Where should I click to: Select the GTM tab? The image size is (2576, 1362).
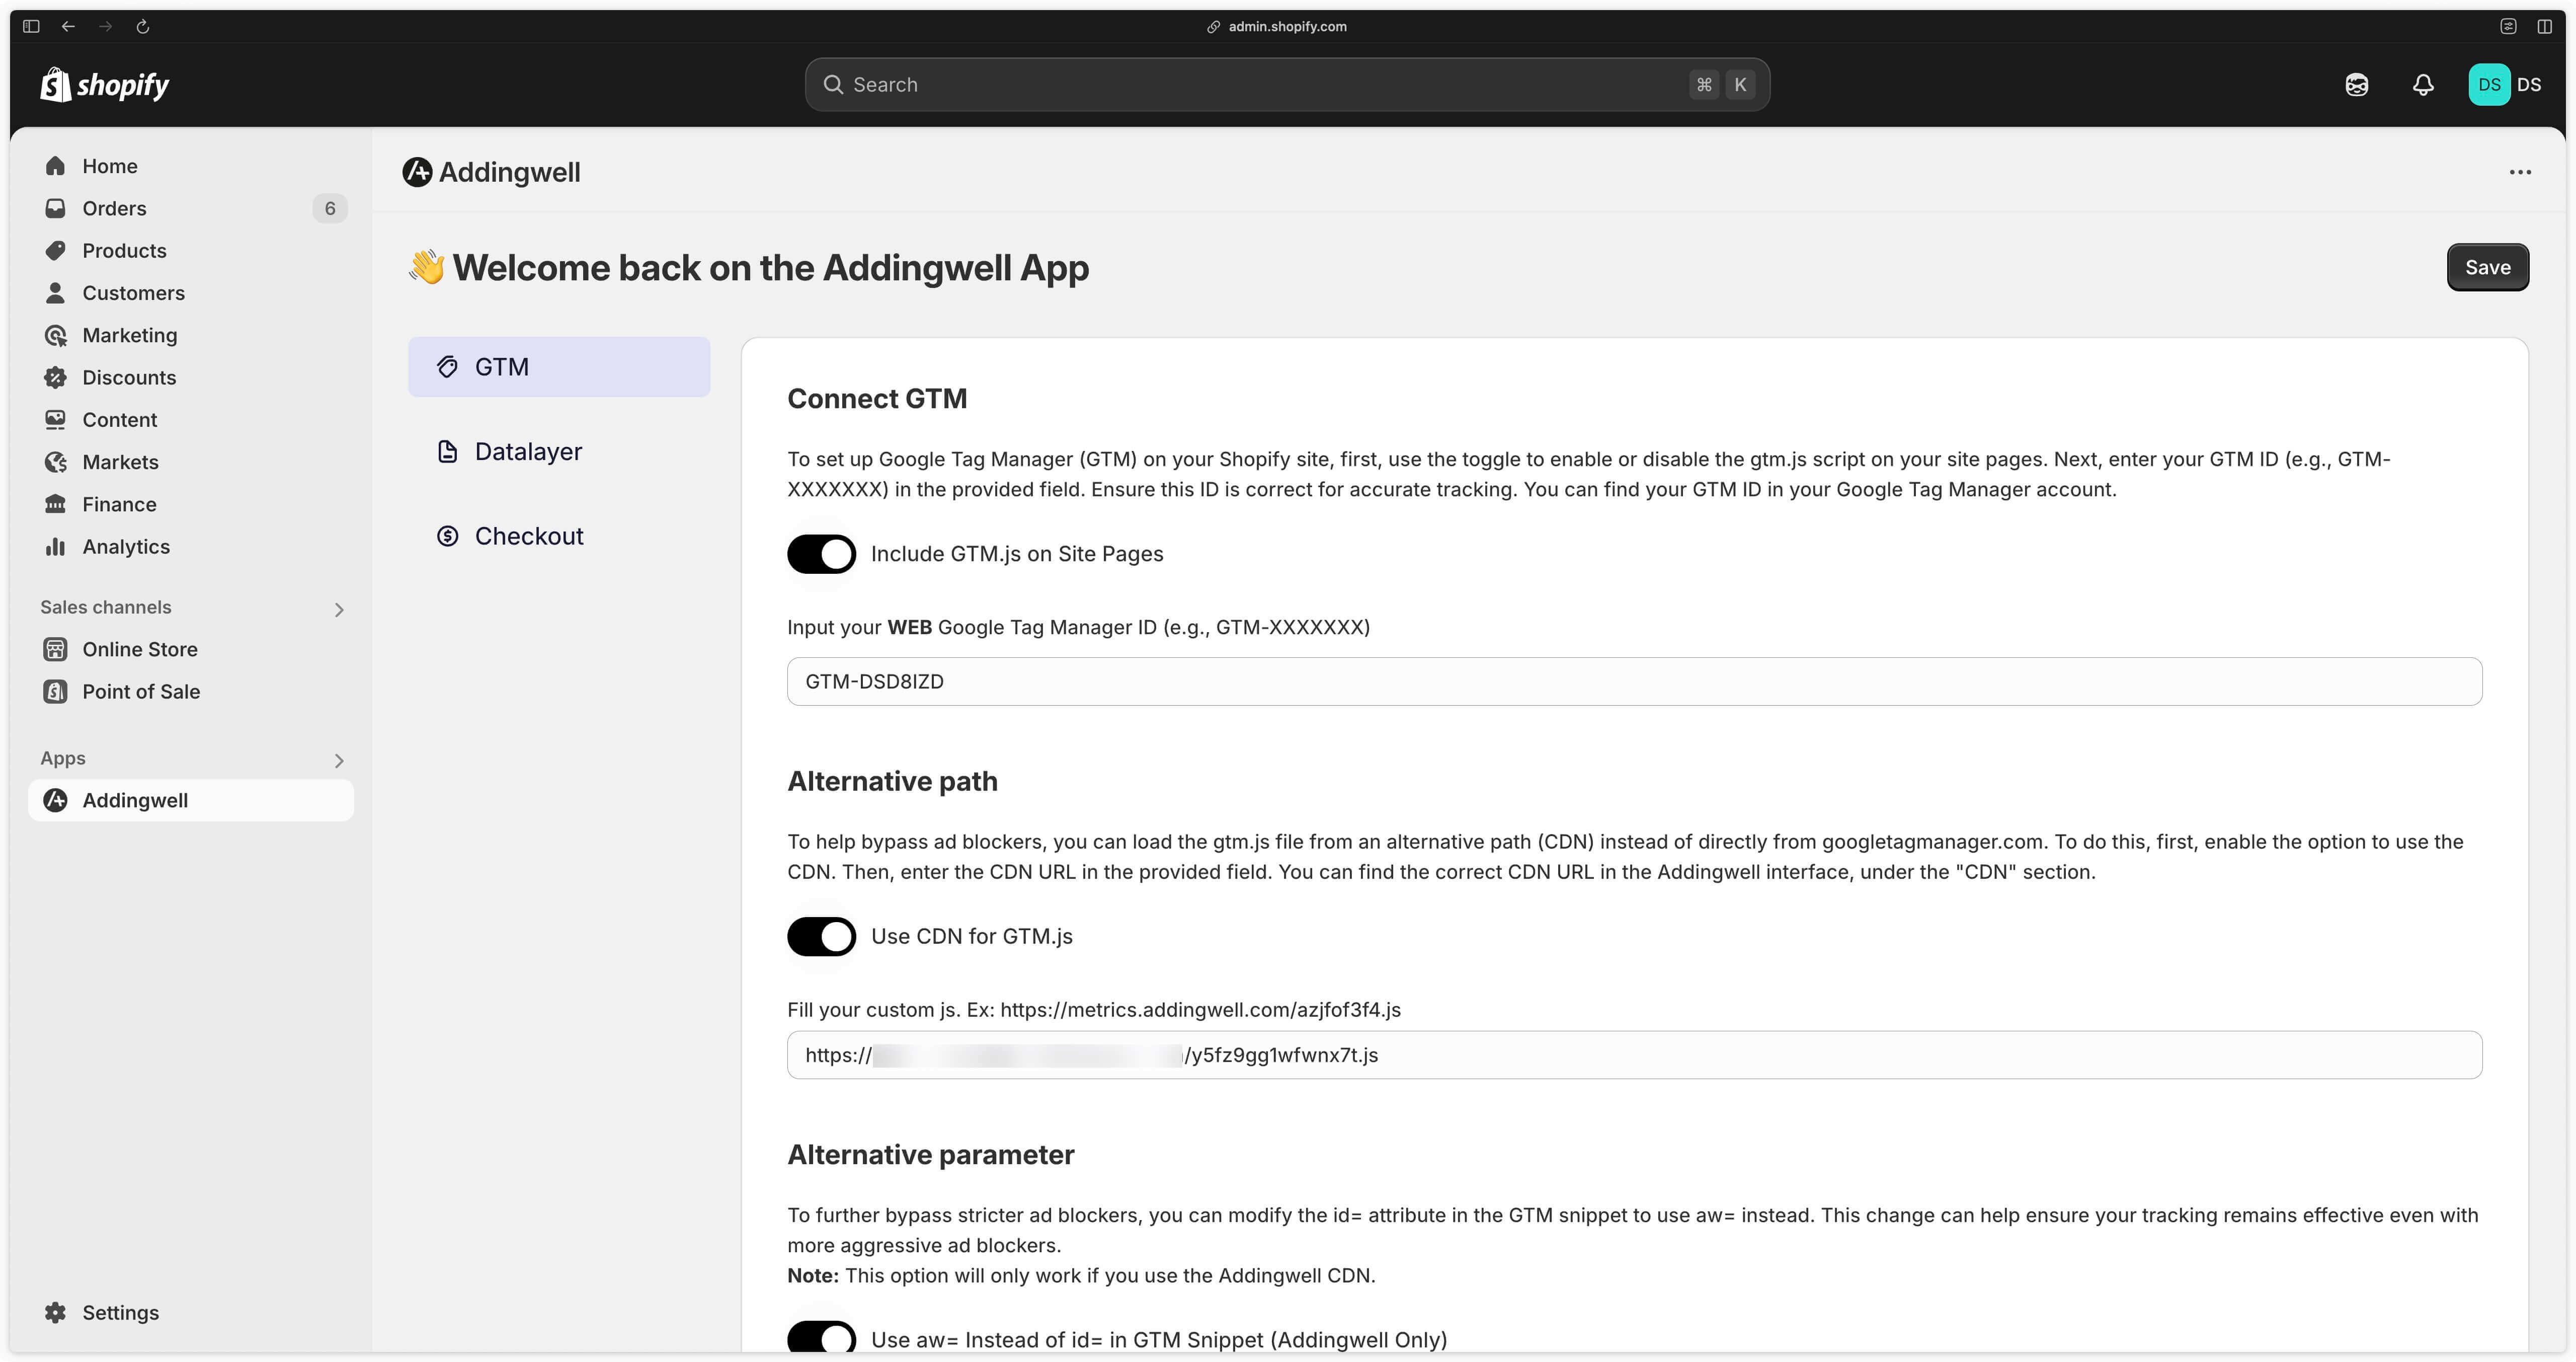(559, 367)
